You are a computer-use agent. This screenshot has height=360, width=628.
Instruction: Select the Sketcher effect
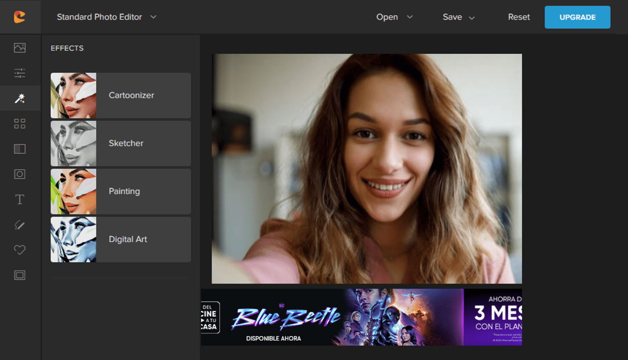(x=120, y=143)
